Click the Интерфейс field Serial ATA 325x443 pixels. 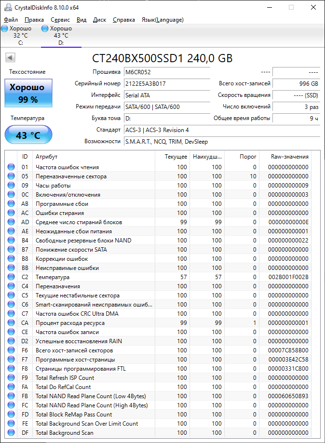pyautogui.click(x=167, y=95)
